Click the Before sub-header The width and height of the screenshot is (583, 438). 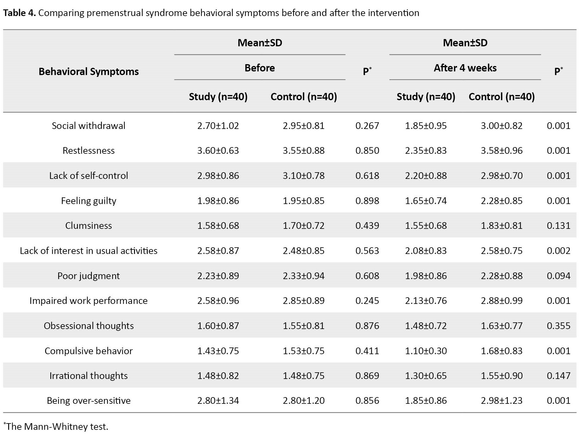point(260,68)
